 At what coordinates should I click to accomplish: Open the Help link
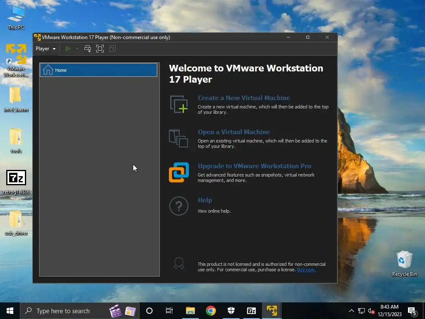pos(205,200)
